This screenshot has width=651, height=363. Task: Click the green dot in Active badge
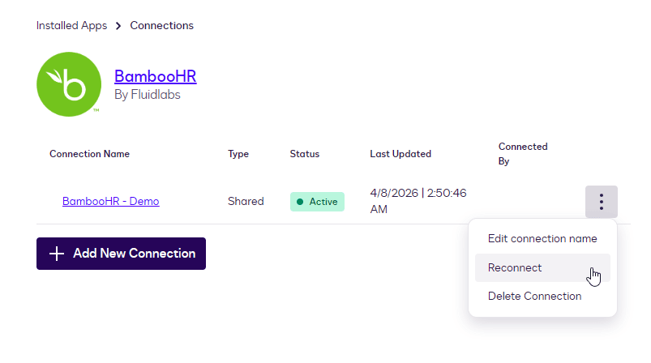(300, 202)
